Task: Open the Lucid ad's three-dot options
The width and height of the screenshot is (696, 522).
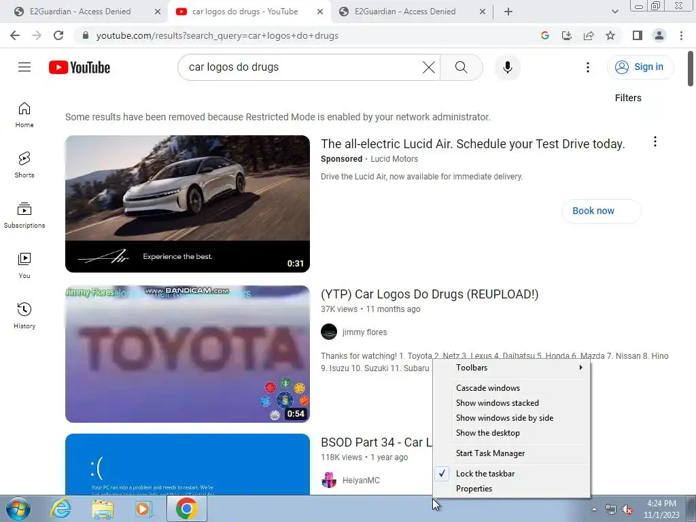Action: 655,141
